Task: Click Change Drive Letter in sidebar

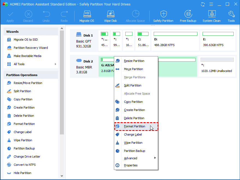Action: pos(27,157)
